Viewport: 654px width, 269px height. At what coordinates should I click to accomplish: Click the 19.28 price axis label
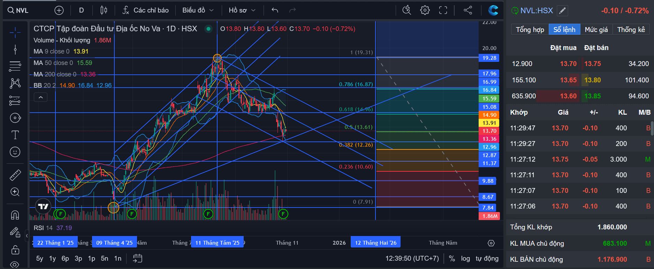[489, 58]
